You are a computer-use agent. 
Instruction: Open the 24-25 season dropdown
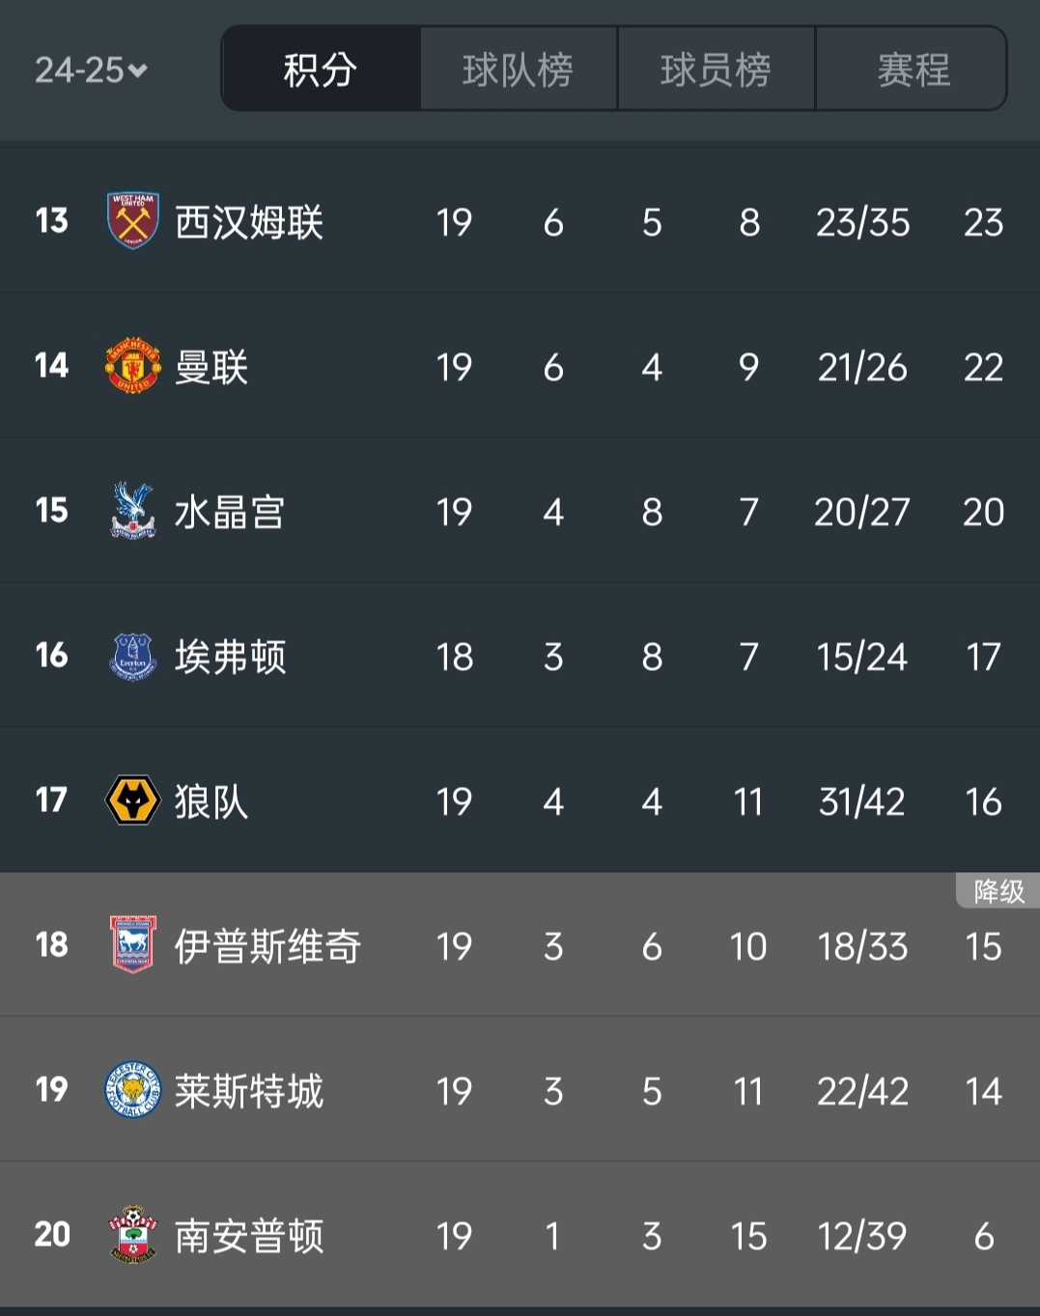(91, 70)
